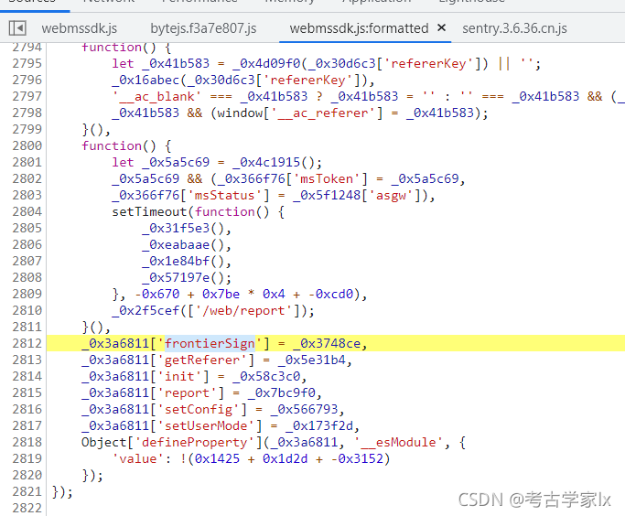Click line number 2801 in gutter
625x516 pixels.
[x=27, y=162]
